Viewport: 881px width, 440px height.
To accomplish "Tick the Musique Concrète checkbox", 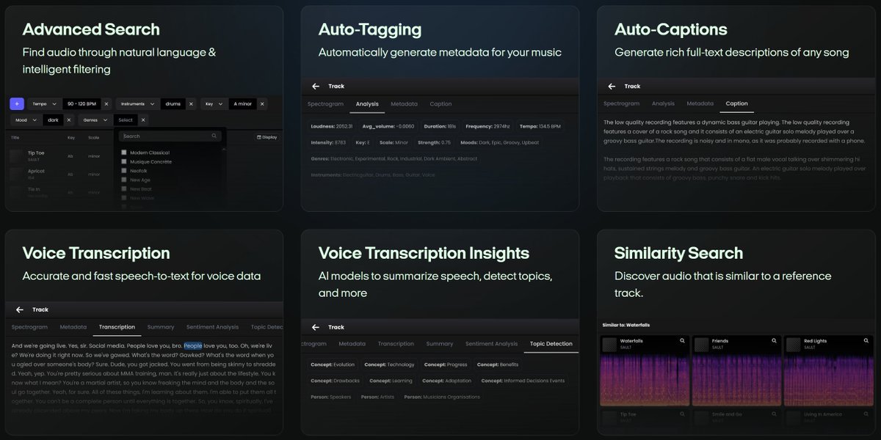I will (124, 161).
